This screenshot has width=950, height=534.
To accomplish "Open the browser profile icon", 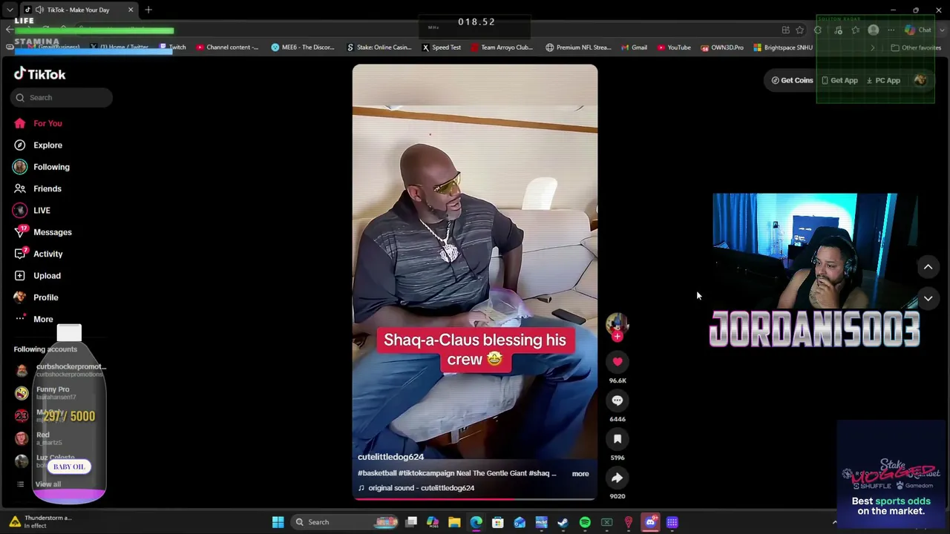I will pos(874,30).
